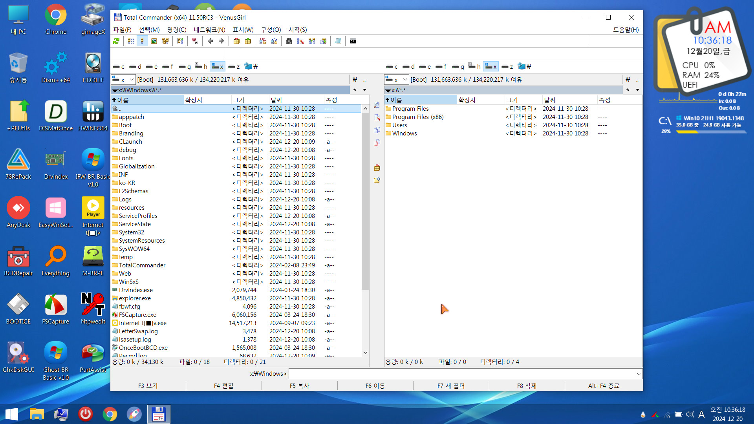The image size is (754, 424).
Task: Open the synchronize directories icon
Action: pos(312,41)
